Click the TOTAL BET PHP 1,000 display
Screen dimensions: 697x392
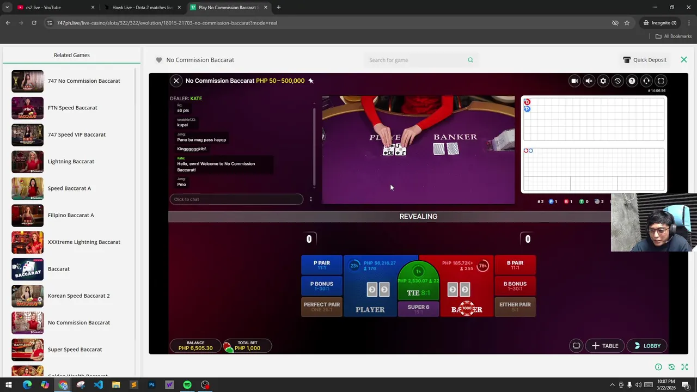pyautogui.click(x=247, y=346)
